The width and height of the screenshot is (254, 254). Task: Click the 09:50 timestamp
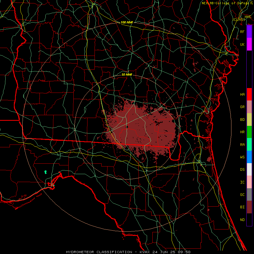point(185,252)
